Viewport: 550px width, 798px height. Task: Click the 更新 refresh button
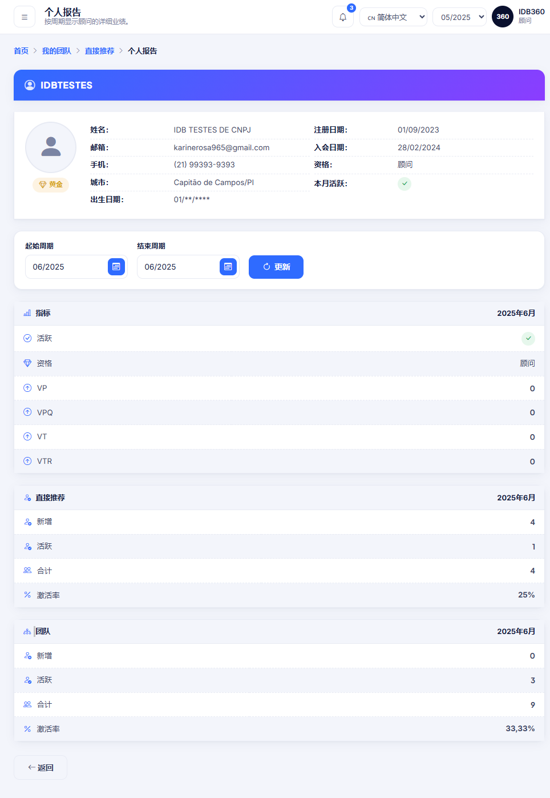coord(276,267)
